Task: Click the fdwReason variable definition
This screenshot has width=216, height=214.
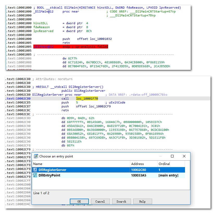Action: pyautogui.click(x=41, y=27)
